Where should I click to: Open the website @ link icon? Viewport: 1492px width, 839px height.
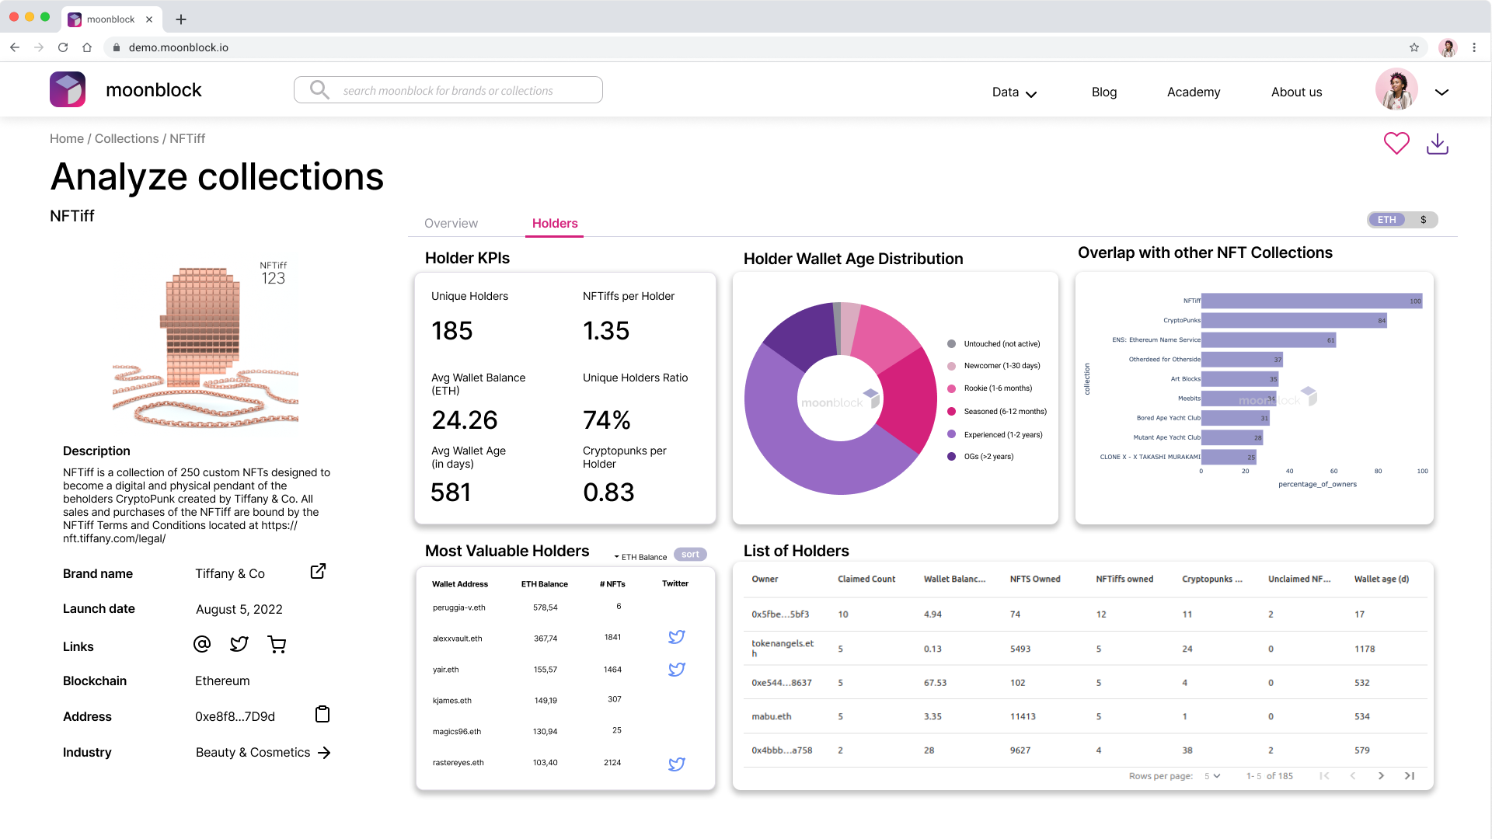pos(202,644)
